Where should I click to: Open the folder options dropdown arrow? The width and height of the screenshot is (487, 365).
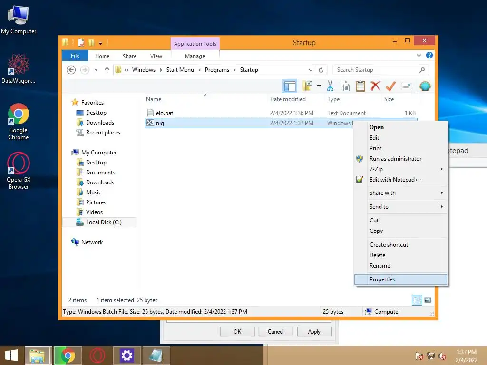coord(319,86)
